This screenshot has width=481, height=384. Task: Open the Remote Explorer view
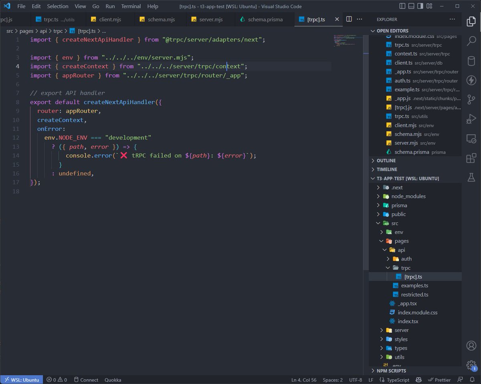tap(471, 139)
